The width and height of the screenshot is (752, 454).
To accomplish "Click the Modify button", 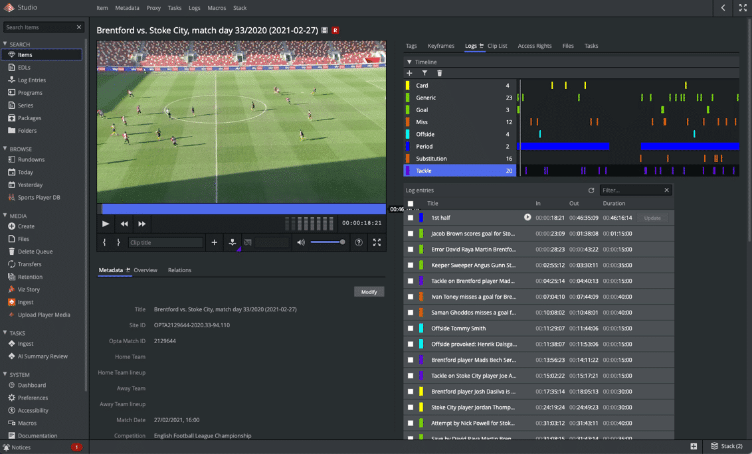I will coord(369,292).
